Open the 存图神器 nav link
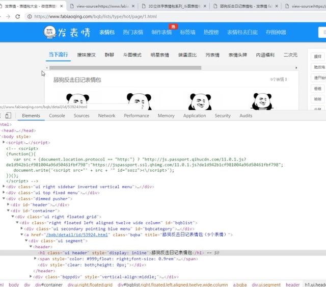326x287 pixels. point(276,32)
